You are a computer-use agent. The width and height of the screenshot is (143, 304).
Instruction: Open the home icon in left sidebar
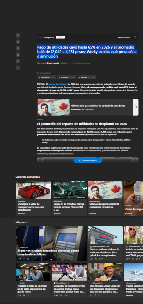coord(18,35)
